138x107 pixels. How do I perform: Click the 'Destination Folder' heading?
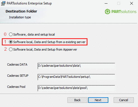coord(21,11)
